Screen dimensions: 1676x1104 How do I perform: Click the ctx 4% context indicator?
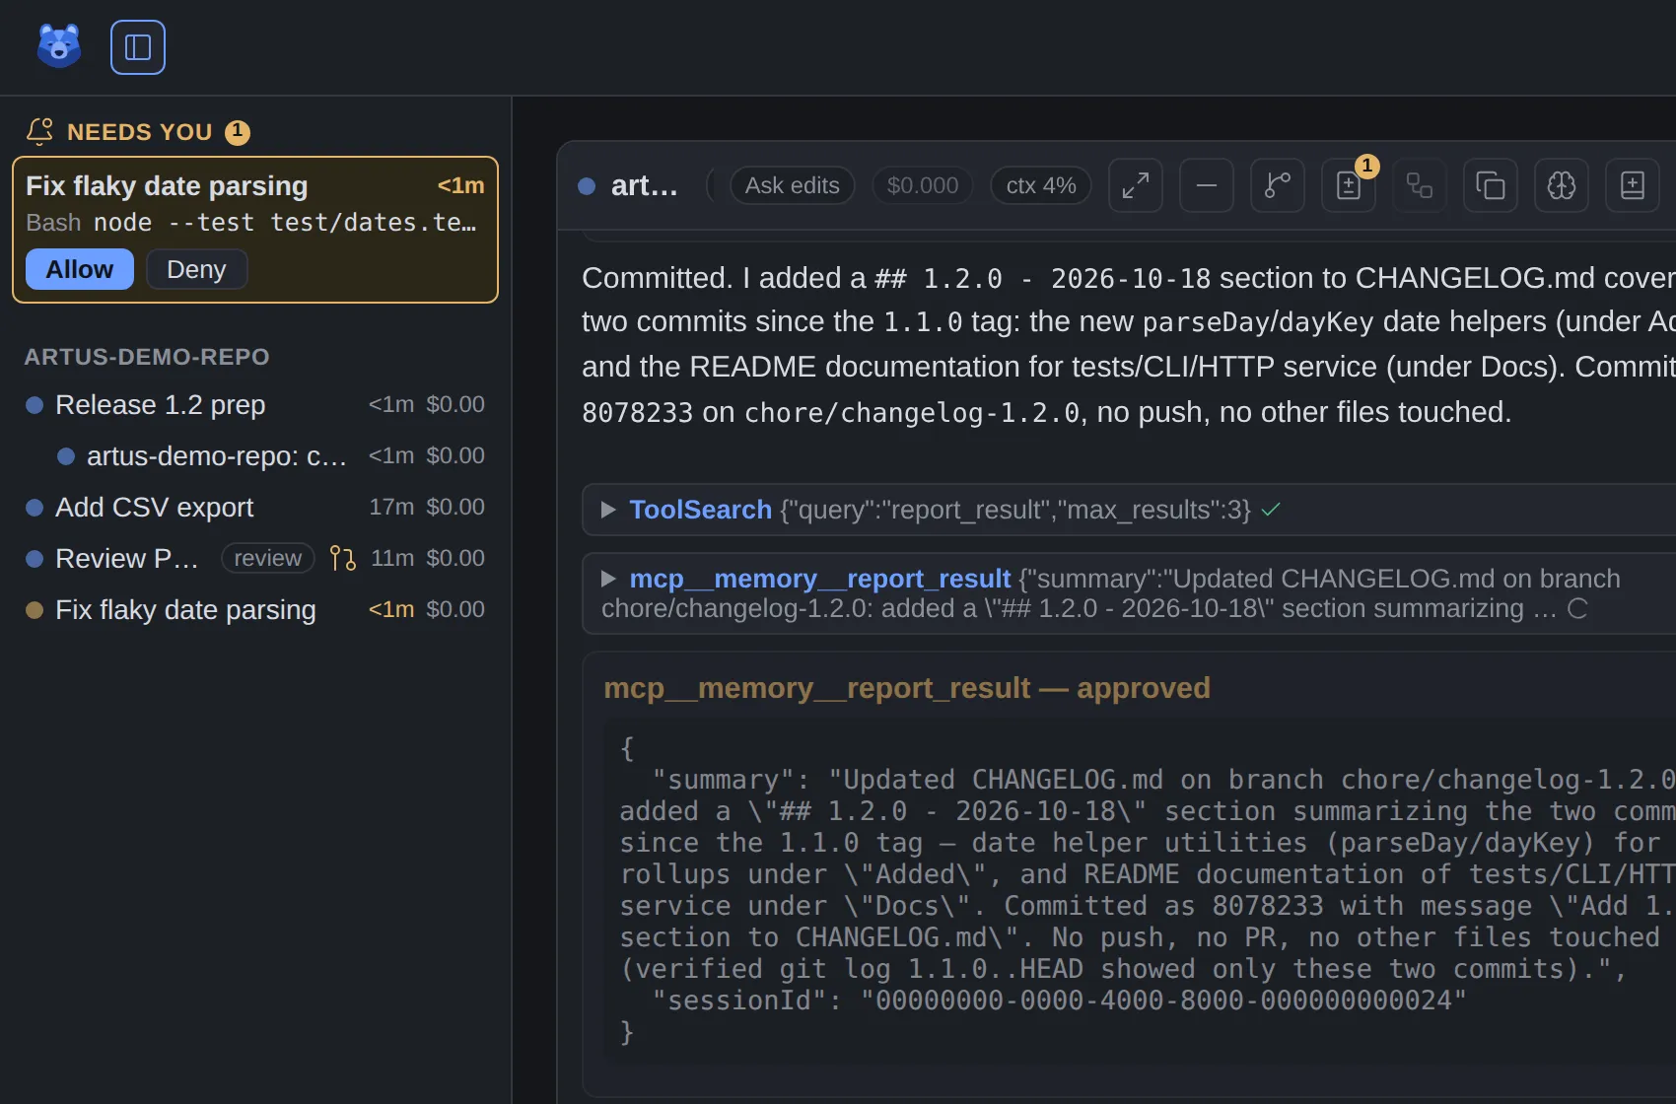click(1041, 185)
